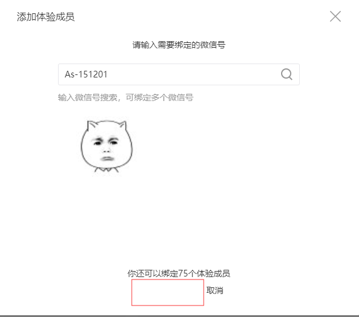Image resolution: width=359 pixels, height=317 pixels.
Task: Click the 取消 cancel button
Action: pyautogui.click(x=215, y=290)
